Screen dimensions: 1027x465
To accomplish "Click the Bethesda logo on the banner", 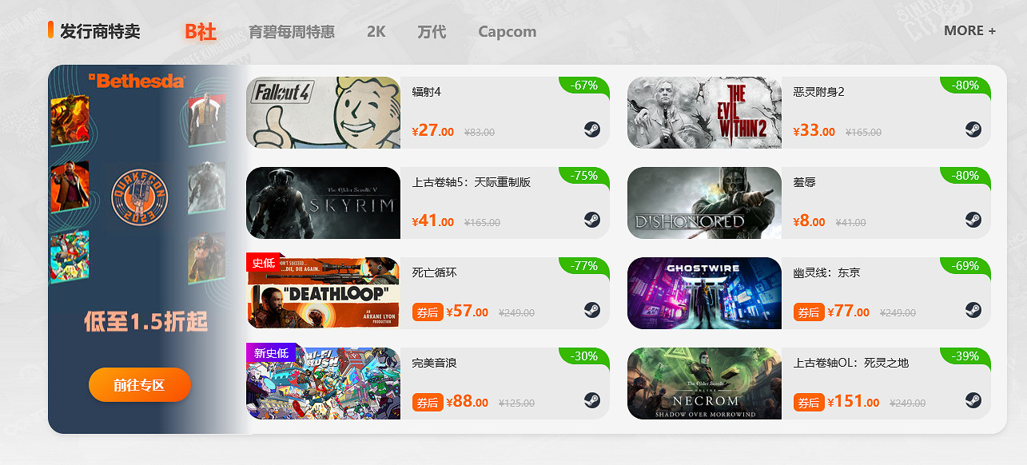I will [137, 81].
